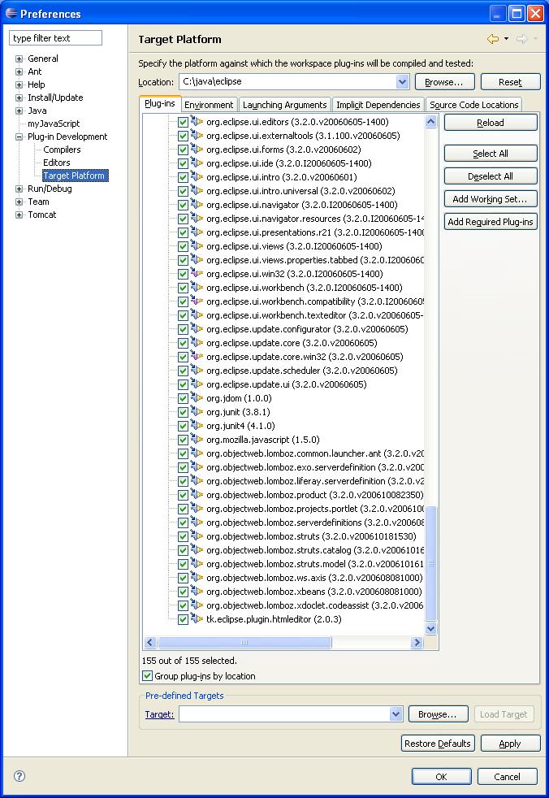Expand the Run/Debug node
This screenshot has height=798, width=549.
pyautogui.click(x=19, y=189)
